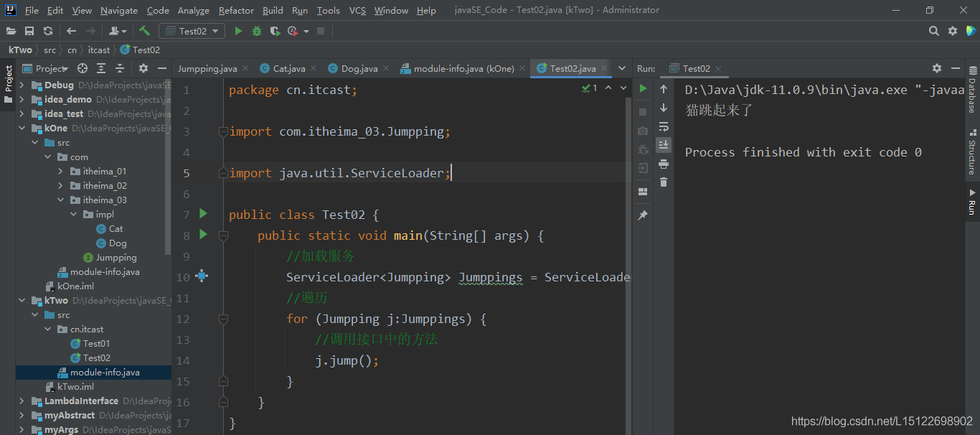Click the Save All floppy disk icon

click(29, 31)
